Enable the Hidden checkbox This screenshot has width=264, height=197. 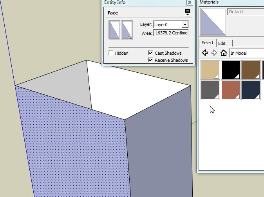coord(111,53)
